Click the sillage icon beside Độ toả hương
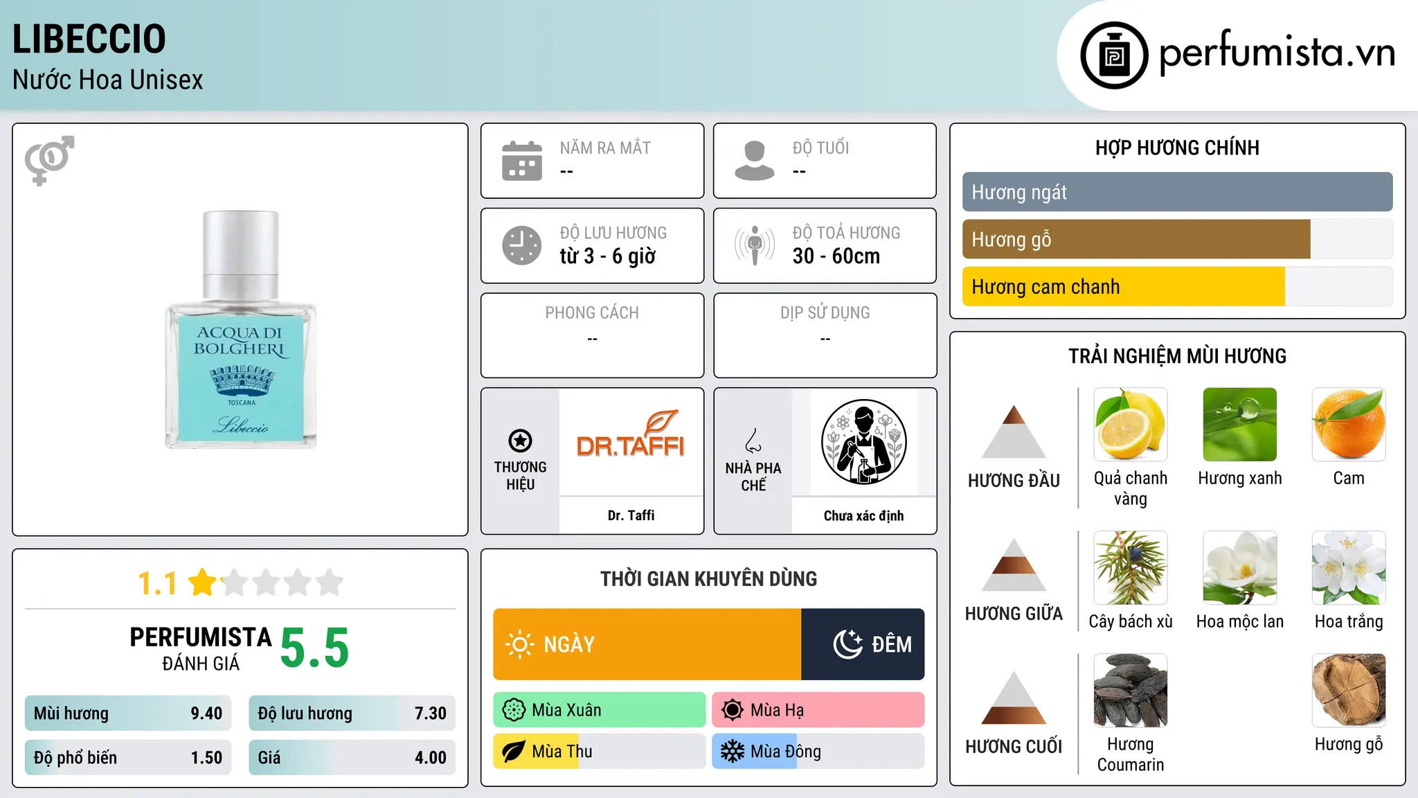The height and width of the screenshot is (798, 1418). click(755, 245)
